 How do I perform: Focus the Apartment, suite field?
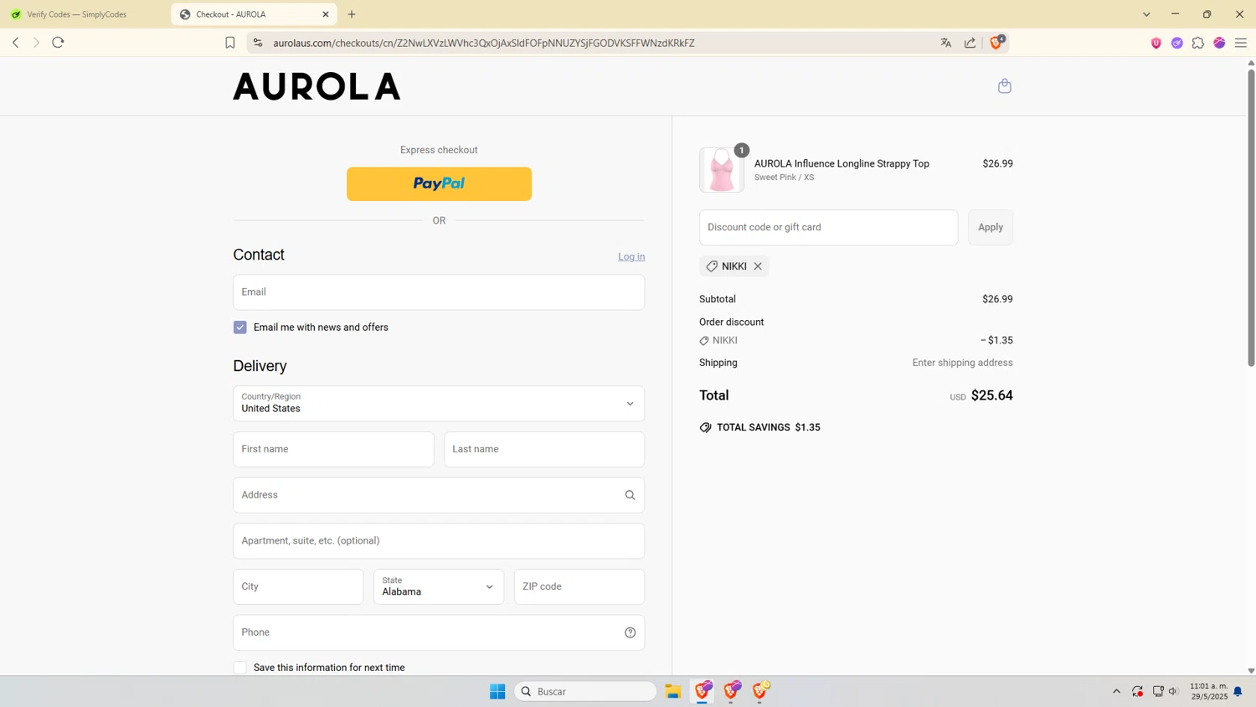439,541
